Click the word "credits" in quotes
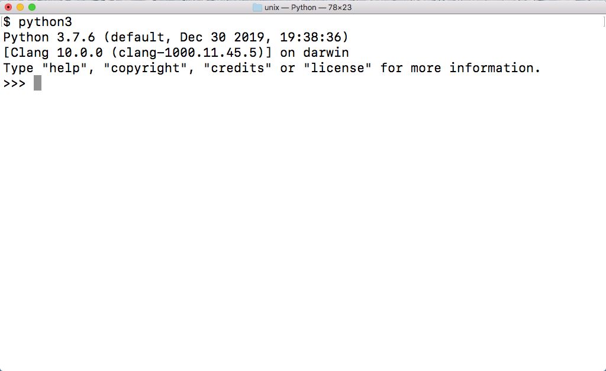Image resolution: width=606 pixels, height=371 pixels. pos(237,68)
